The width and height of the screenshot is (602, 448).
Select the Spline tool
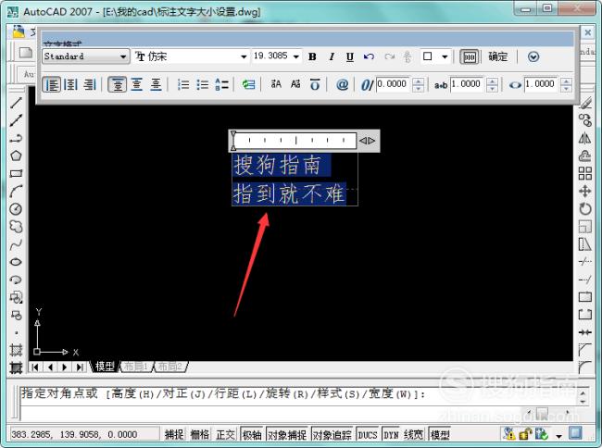[16, 244]
